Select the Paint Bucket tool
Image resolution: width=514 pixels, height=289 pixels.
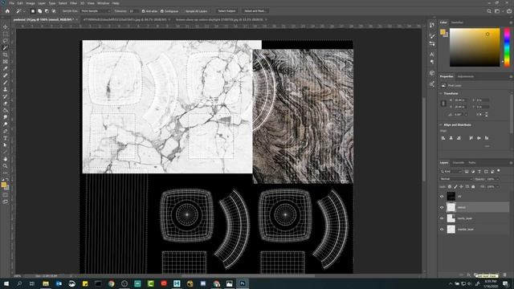pyautogui.click(x=5, y=110)
